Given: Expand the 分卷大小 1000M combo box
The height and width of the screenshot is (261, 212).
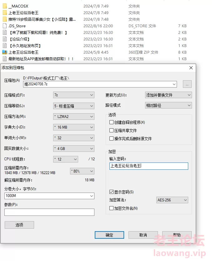Looking at the screenshot, I should 91,196.
